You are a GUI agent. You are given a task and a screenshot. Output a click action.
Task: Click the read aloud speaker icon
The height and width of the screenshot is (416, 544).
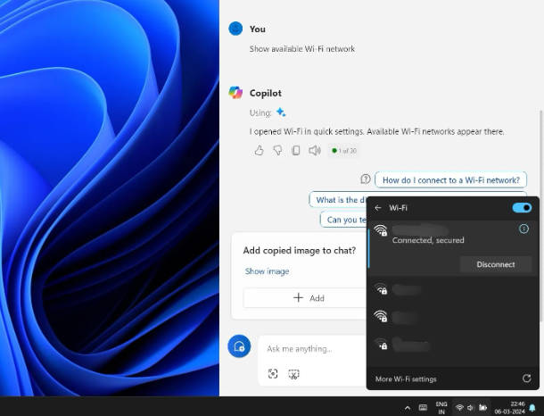(314, 150)
